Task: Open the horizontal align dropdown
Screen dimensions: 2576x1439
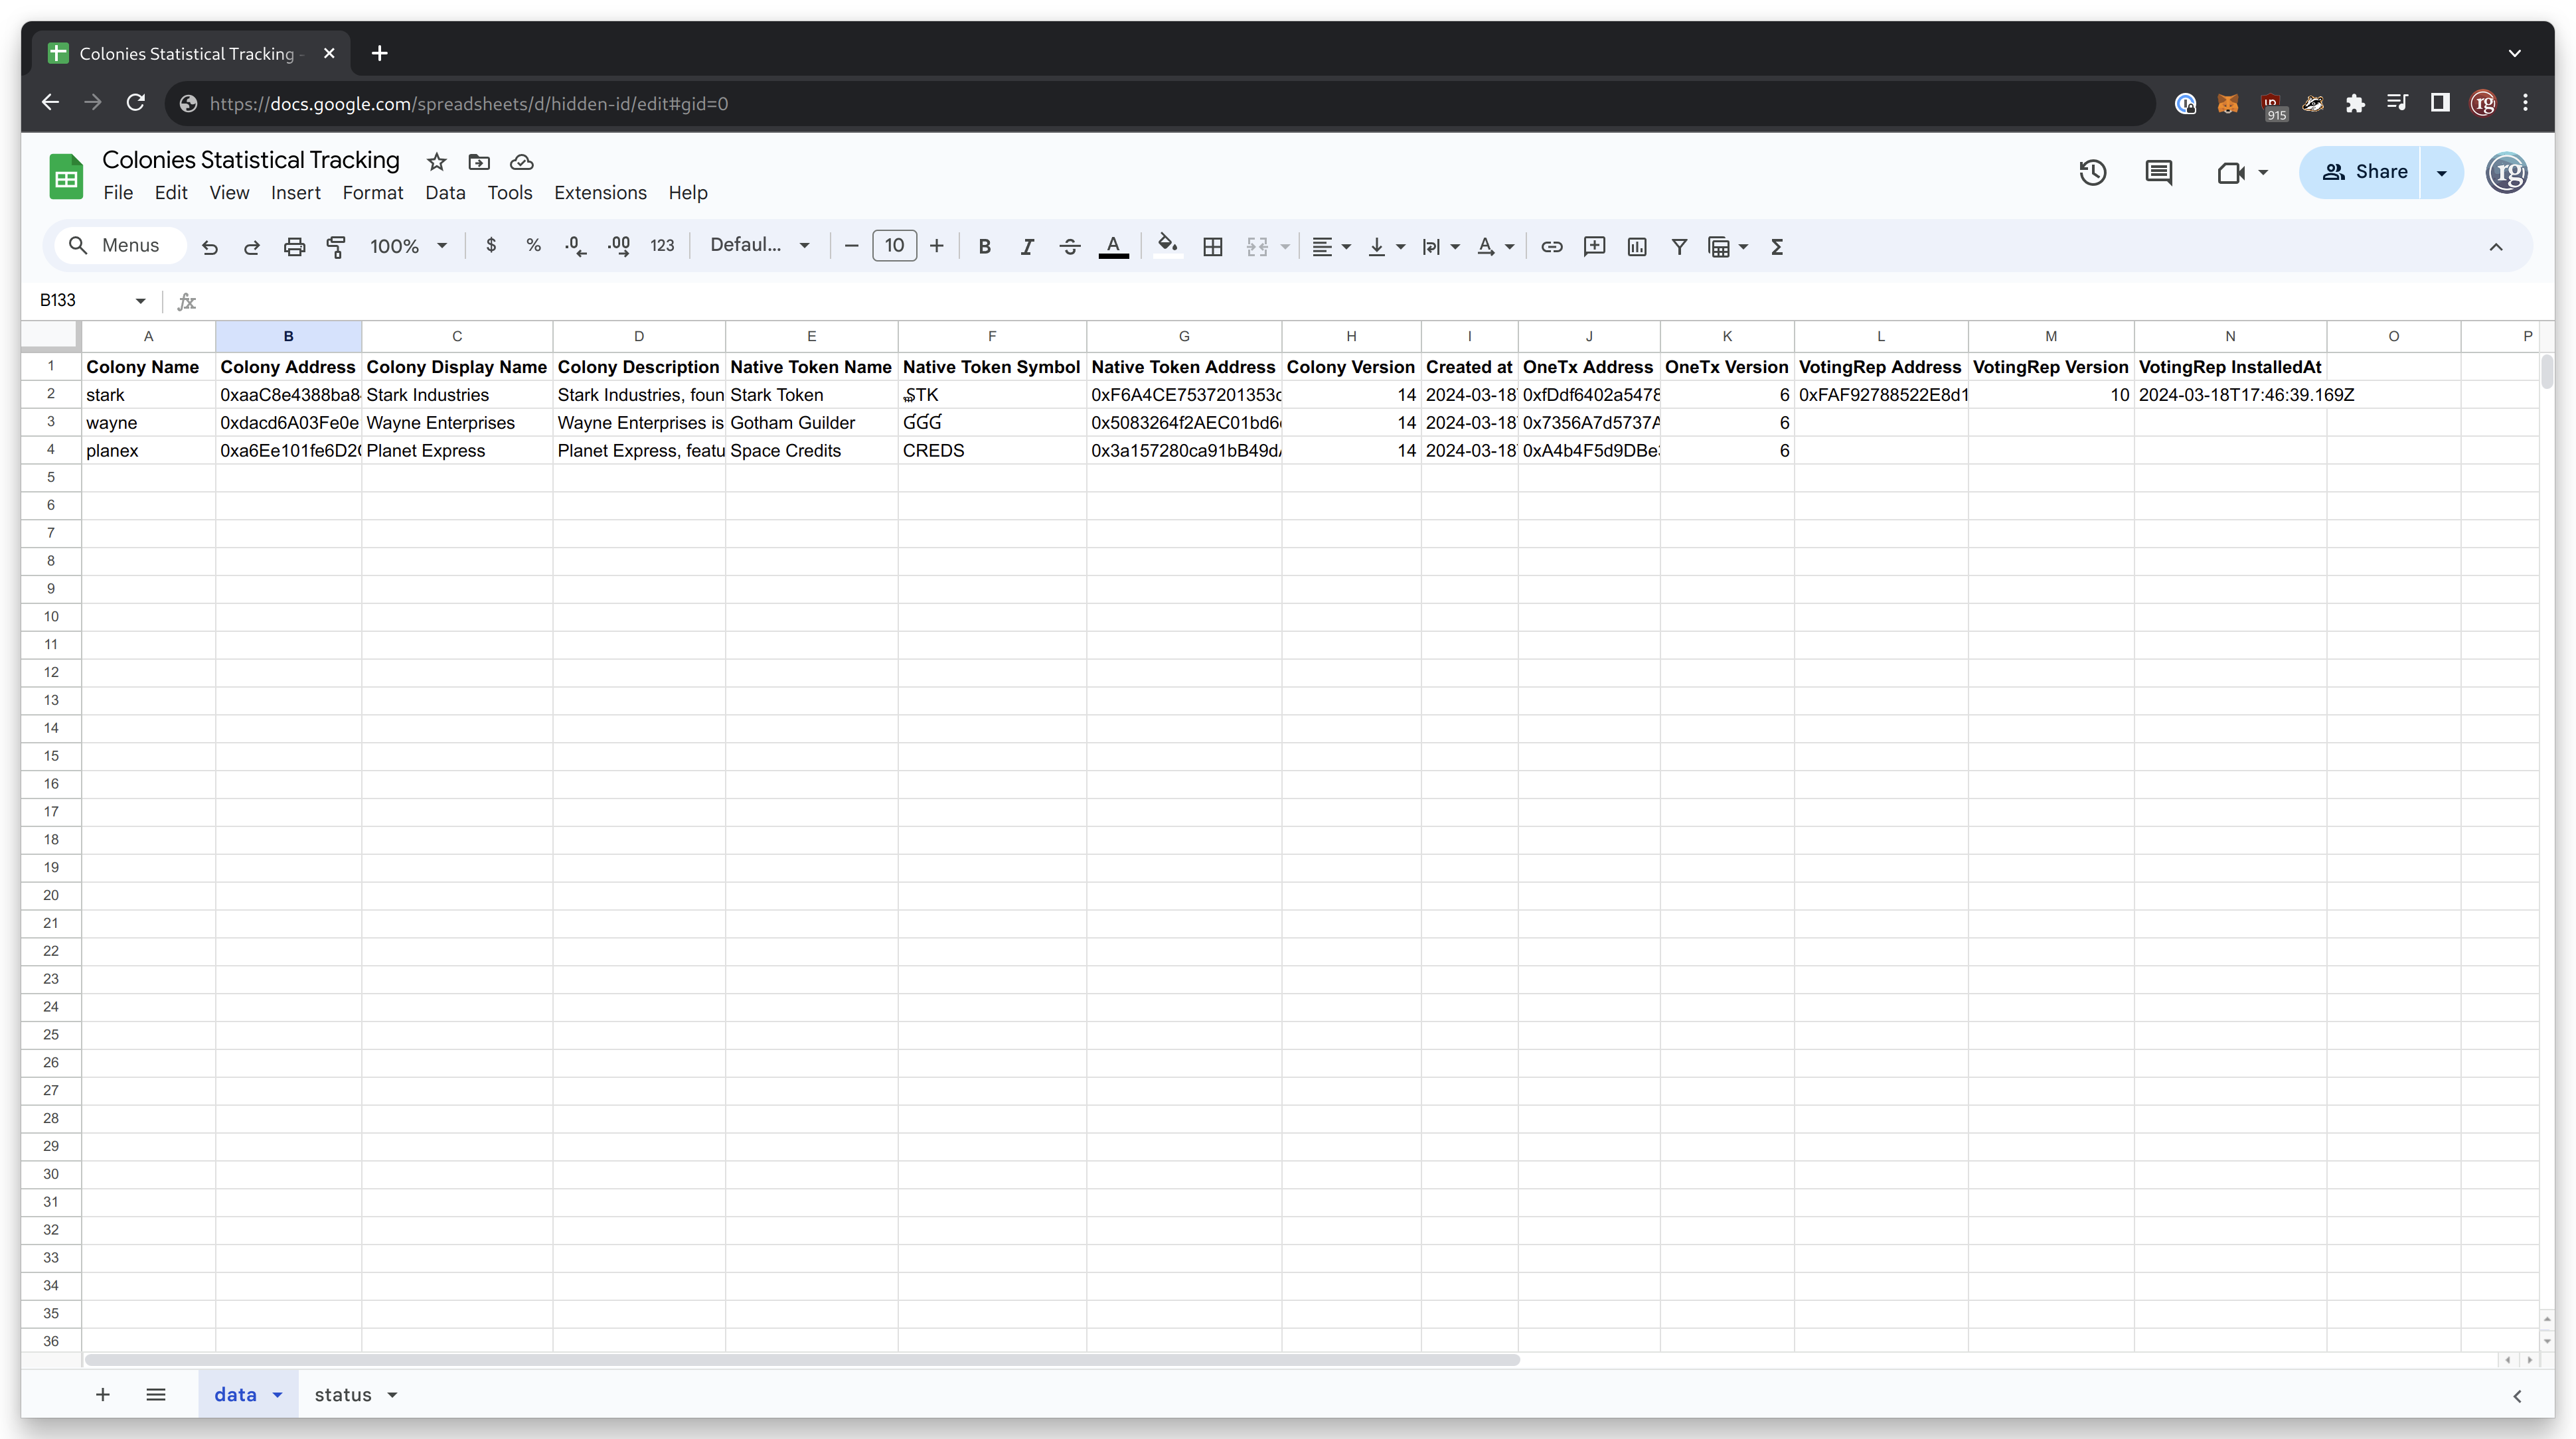Action: click(x=1331, y=246)
